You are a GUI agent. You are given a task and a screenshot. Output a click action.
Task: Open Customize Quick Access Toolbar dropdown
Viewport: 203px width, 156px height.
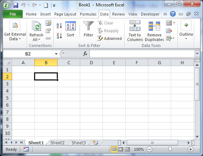pyautogui.click(x=54, y=5)
